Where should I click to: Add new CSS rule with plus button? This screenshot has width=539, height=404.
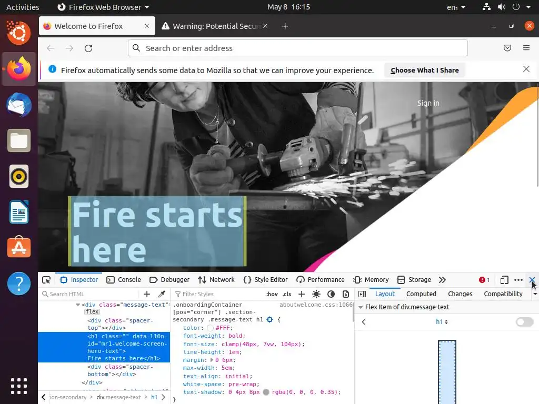(302, 294)
